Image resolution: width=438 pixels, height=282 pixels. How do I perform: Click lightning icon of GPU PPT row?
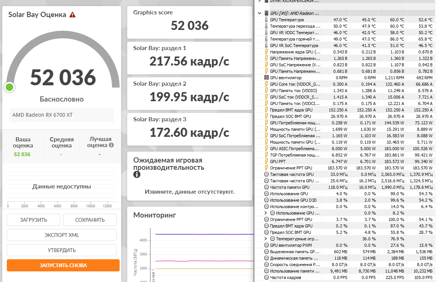[266, 161]
